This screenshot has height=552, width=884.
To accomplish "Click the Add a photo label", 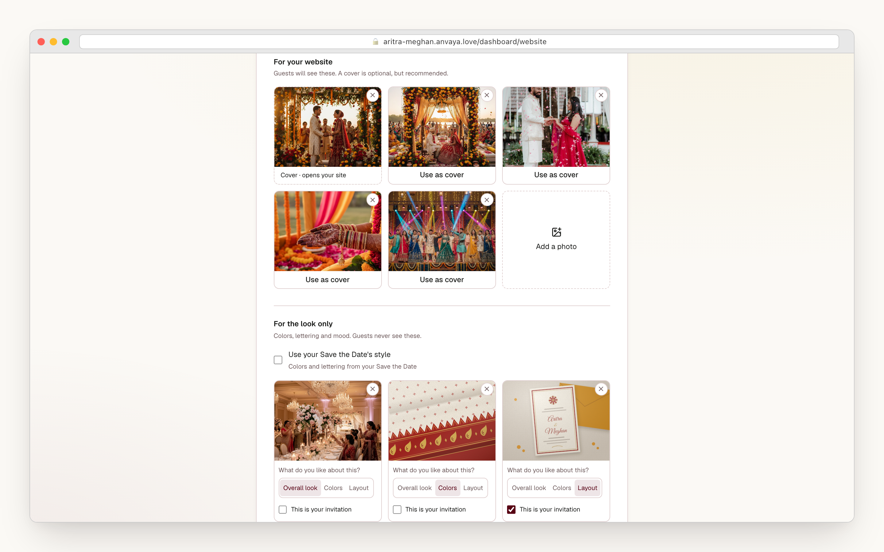I will [556, 247].
